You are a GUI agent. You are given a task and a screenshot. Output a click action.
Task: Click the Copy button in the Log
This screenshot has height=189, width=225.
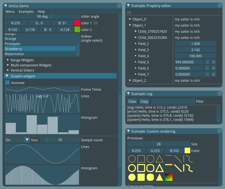point(144,101)
